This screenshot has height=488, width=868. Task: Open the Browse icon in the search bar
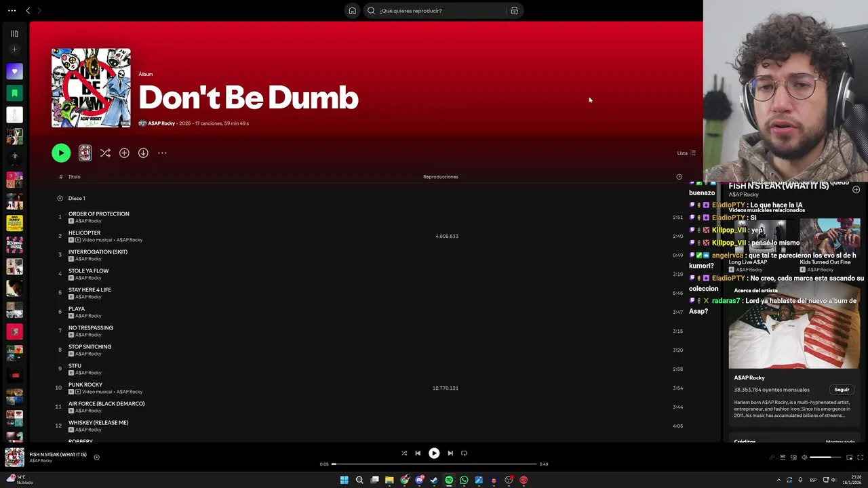tap(514, 10)
